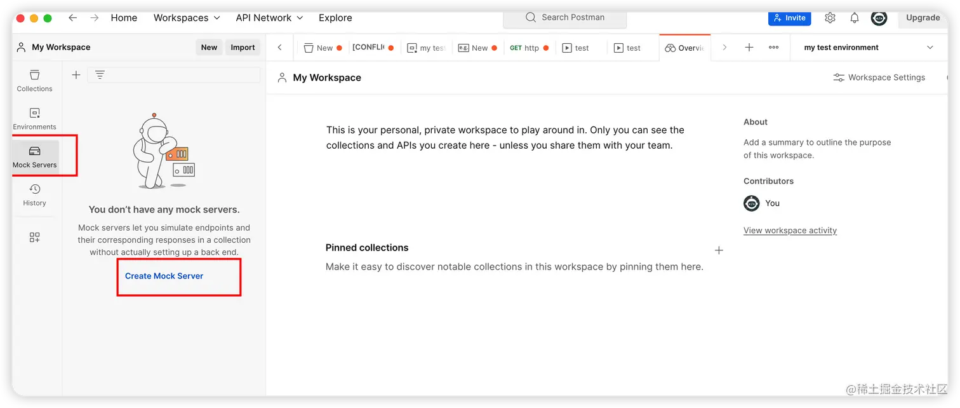
Task: Switch to the my test environment tab
Action: pos(426,48)
